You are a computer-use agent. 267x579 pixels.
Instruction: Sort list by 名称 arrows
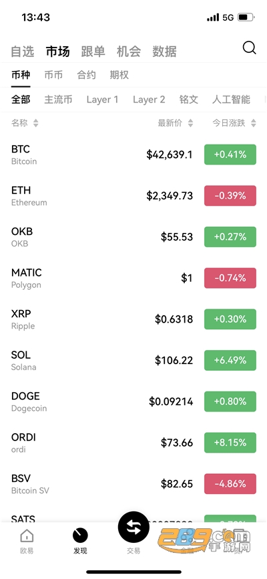pos(36,123)
